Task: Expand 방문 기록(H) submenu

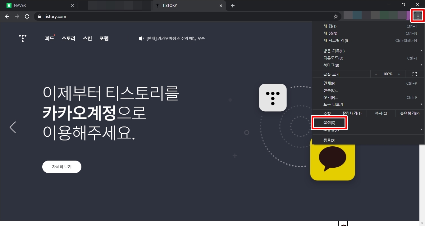Action: coord(368,51)
